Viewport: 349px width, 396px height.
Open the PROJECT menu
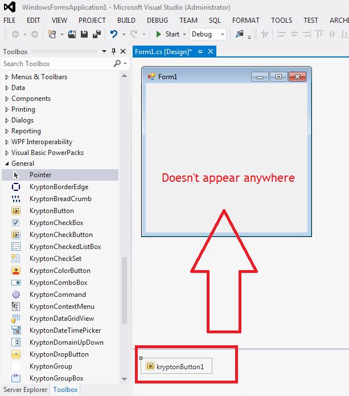92,20
